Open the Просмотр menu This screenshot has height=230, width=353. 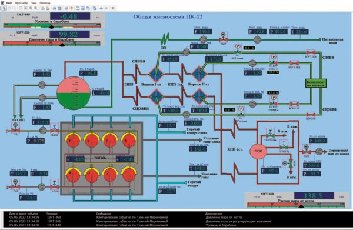click(21, 3)
